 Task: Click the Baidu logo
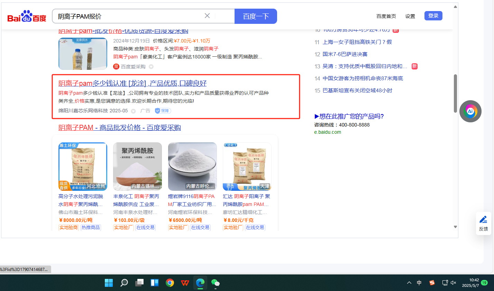tap(27, 16)
